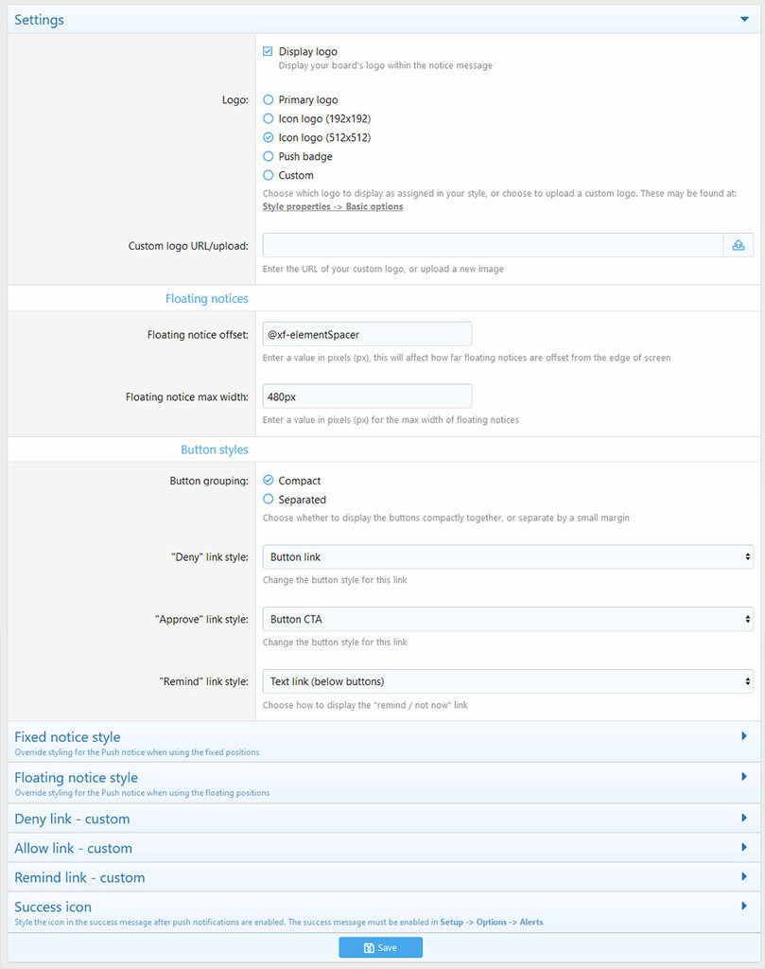Expand the Allow link - custom section
The width and height of the screenshot is (765, 969).
(x=744, y=848)
